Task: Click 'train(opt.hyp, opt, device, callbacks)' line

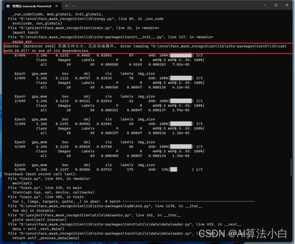Action: [53, 192]
